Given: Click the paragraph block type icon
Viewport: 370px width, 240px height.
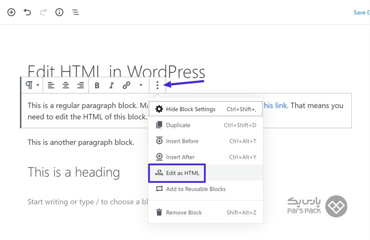Looking at the screenshot, I should pyautogui.click(x=29, y=85).
